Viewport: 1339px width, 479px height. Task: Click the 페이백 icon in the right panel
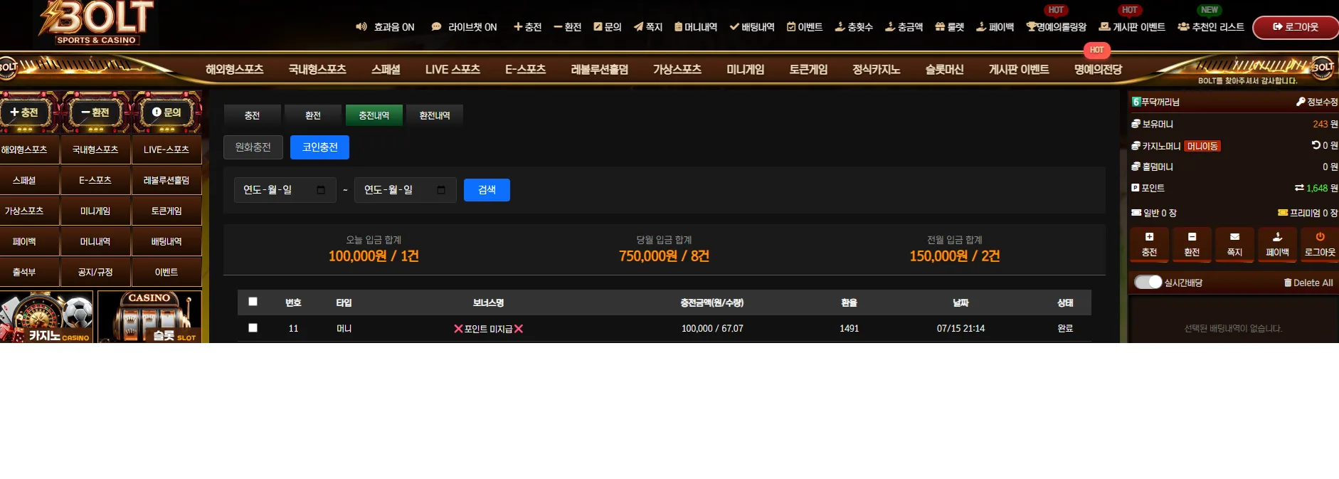coord(1277,237)
